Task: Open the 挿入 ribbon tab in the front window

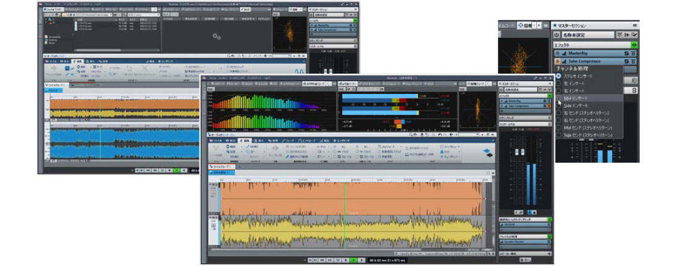Action: tap(259, 140)
